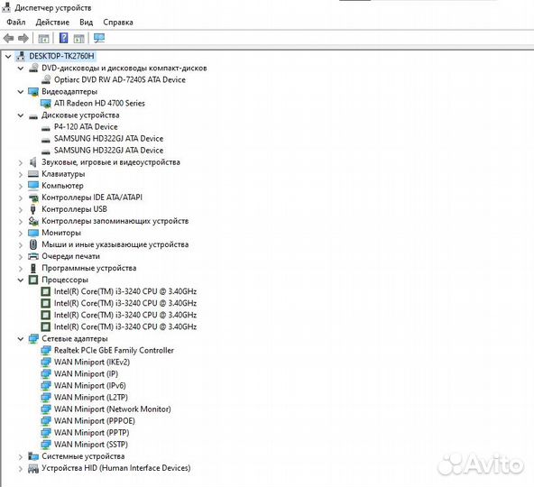Click the DVD drives category icon
Image resolution: width=534 pixels, height=487 pixels.
pyautogui.click(x=33, y=68)
